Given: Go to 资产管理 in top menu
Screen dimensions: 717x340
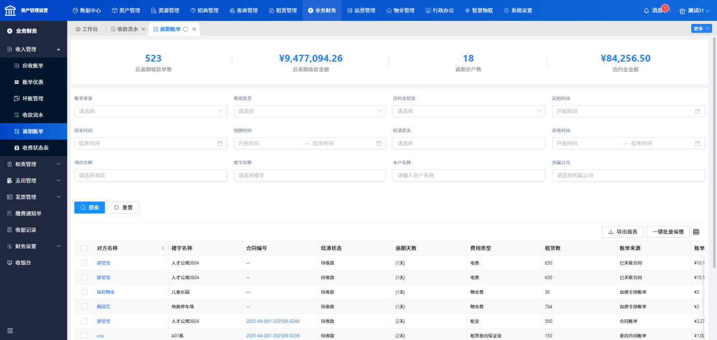Looking at the screenshot, I should click(126, 11).
